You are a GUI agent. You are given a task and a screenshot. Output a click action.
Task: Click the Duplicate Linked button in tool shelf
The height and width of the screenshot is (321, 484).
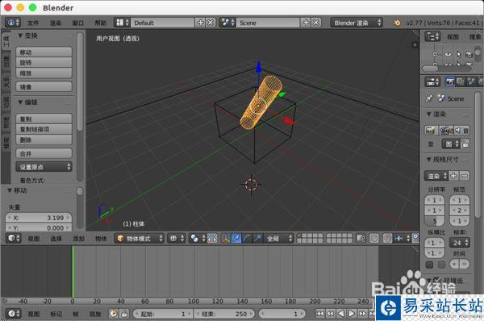(x=44, y=129)
